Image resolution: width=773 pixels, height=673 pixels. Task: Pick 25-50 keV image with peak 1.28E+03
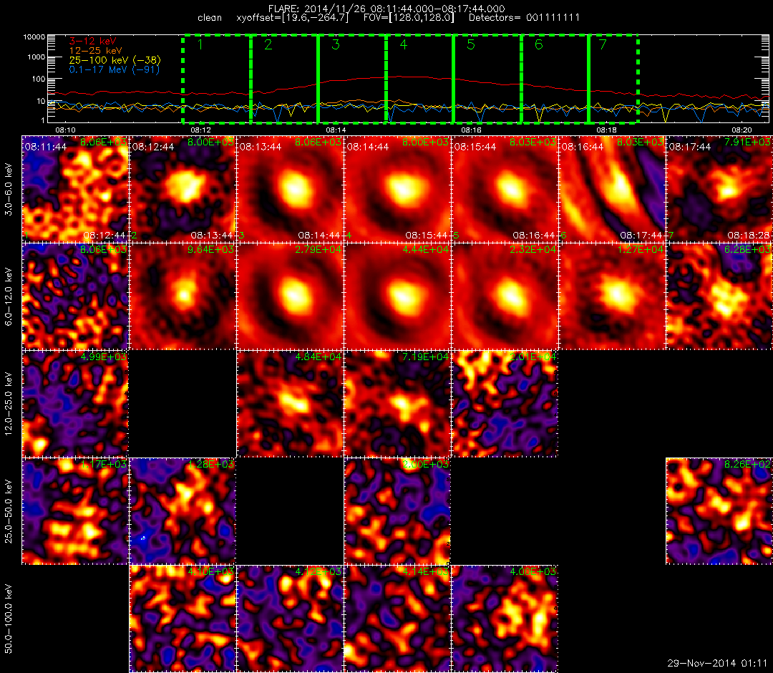[183, 511]
